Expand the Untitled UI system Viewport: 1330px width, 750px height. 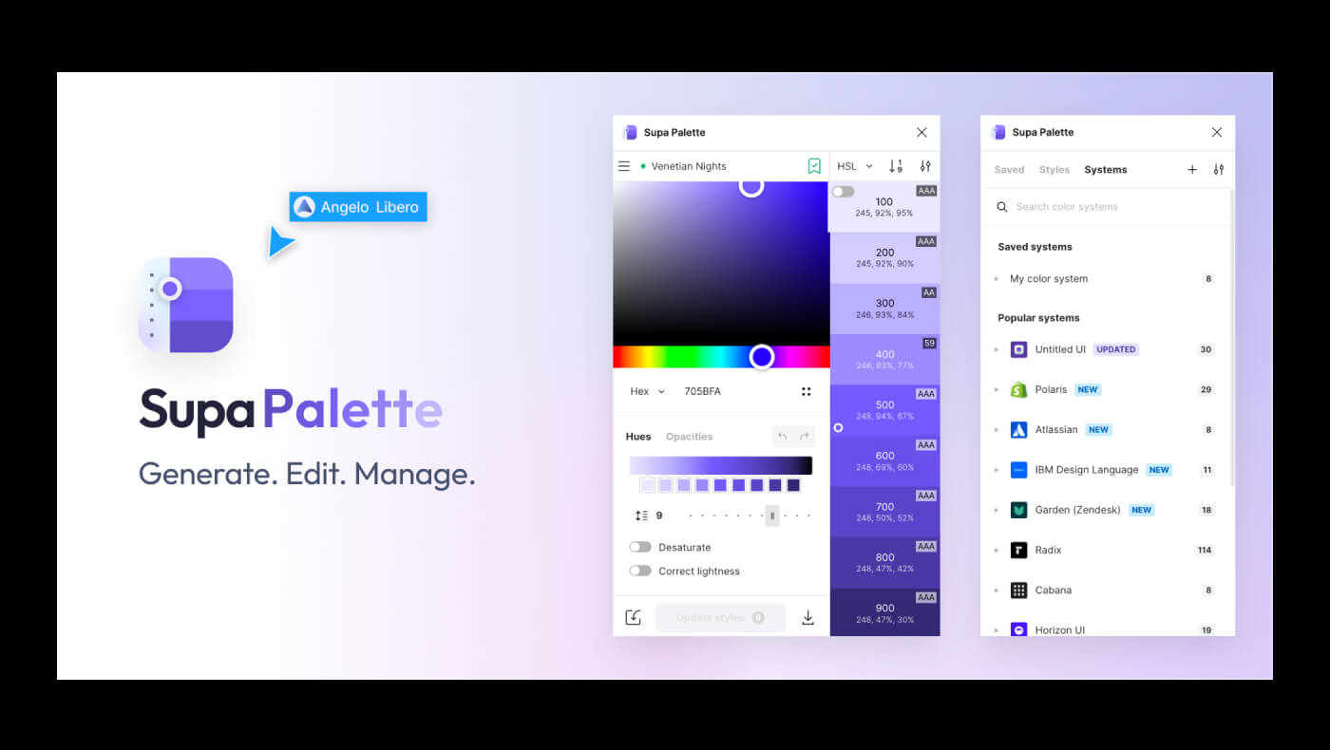coord(997,349)
